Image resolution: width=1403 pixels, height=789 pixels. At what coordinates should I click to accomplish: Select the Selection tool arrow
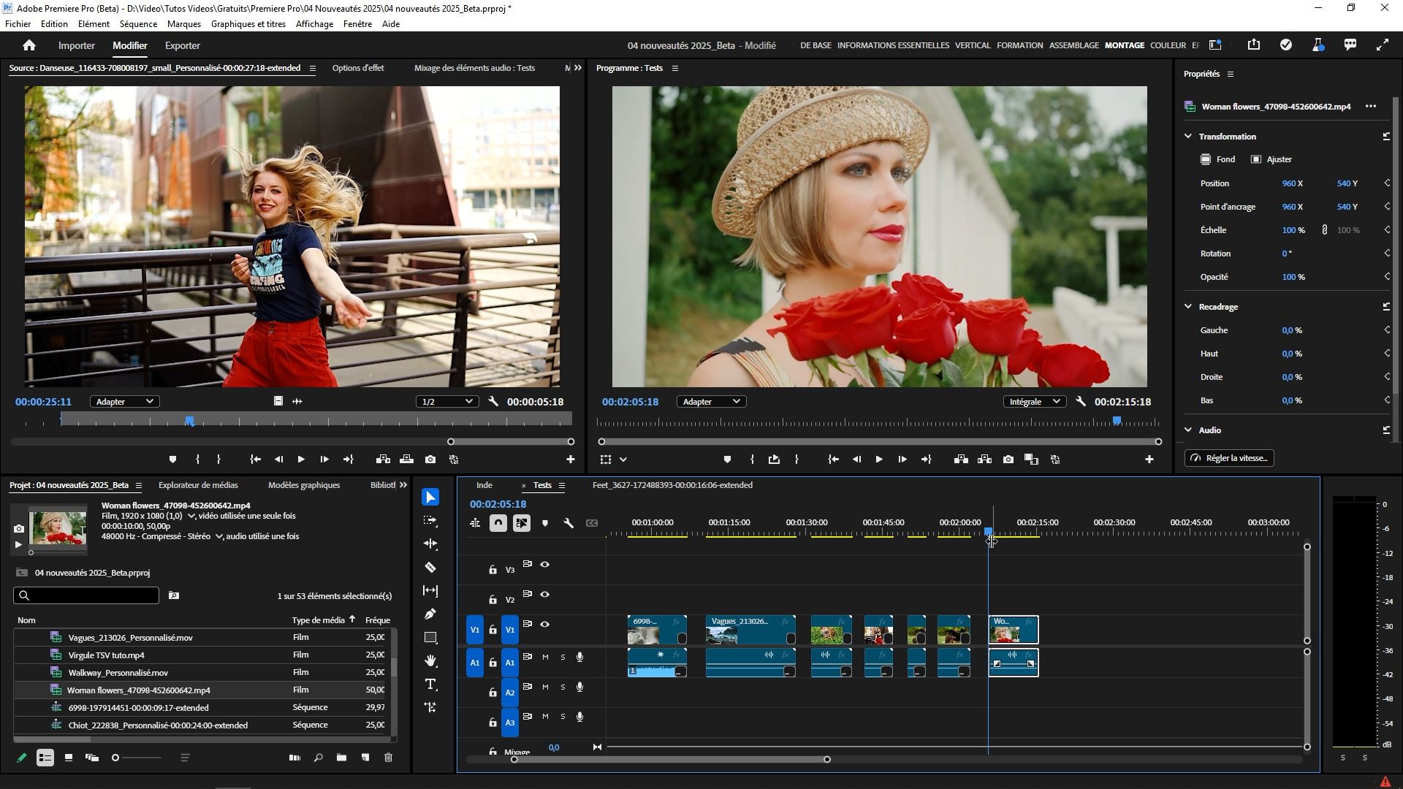(430, 498)
